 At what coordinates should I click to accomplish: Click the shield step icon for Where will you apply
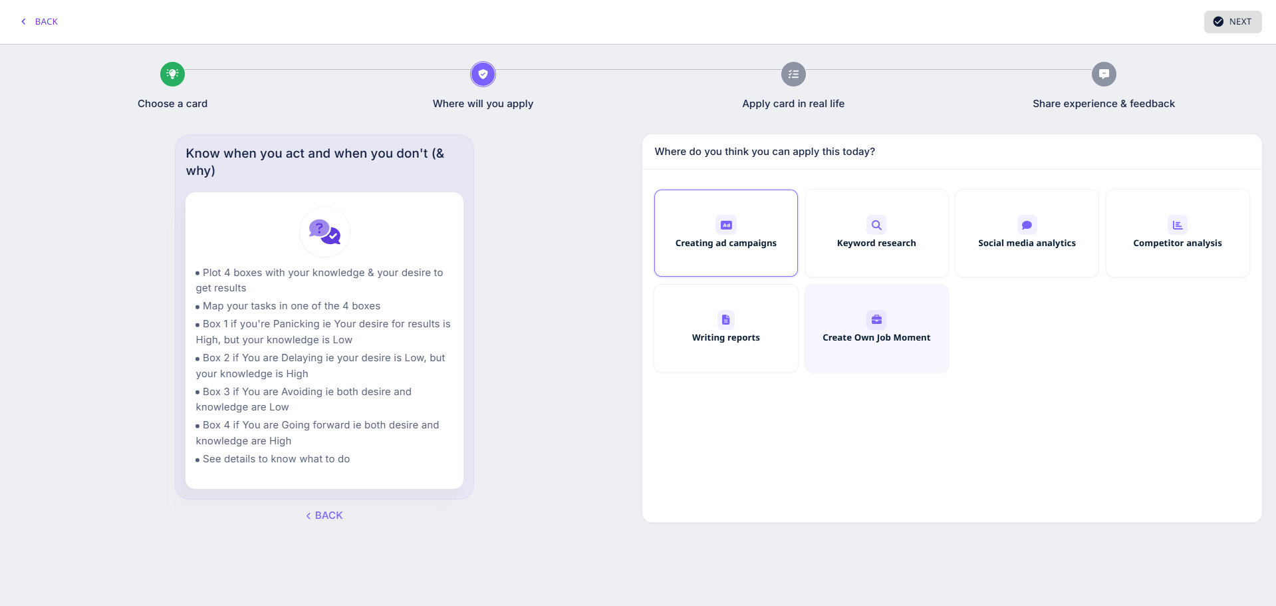(483, 74)
